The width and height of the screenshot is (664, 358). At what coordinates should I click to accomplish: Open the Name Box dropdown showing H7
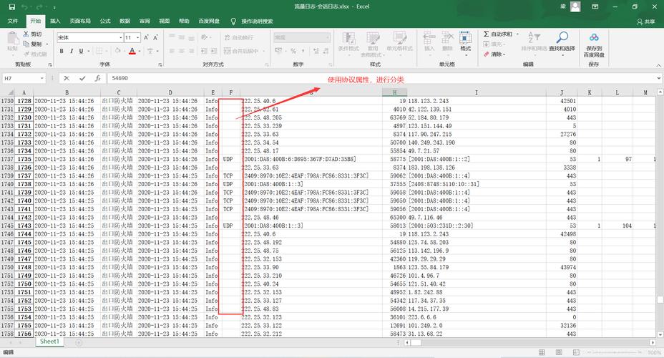pos(42,78)
